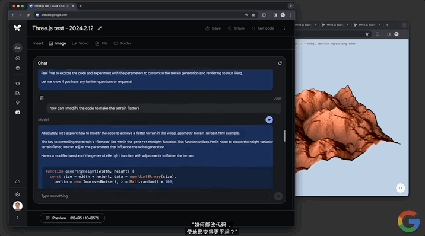Click the AI Studio logo icon
Screen dimensions: 425x236
pos(17,28)
